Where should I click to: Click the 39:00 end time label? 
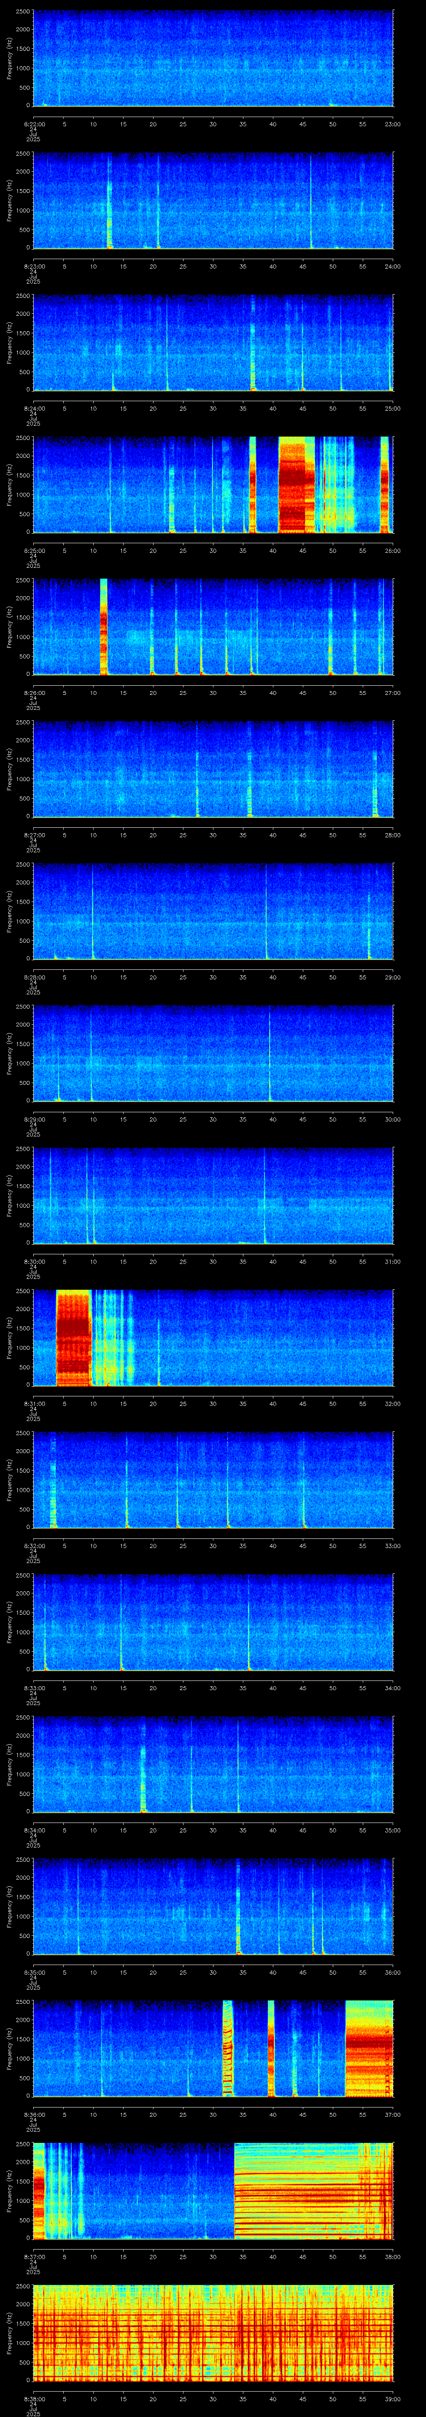point(392,2398)
